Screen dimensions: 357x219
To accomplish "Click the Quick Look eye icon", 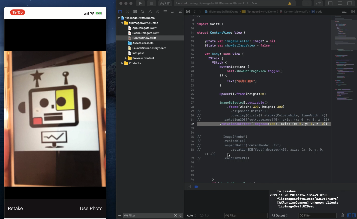I will coord(201,215).
